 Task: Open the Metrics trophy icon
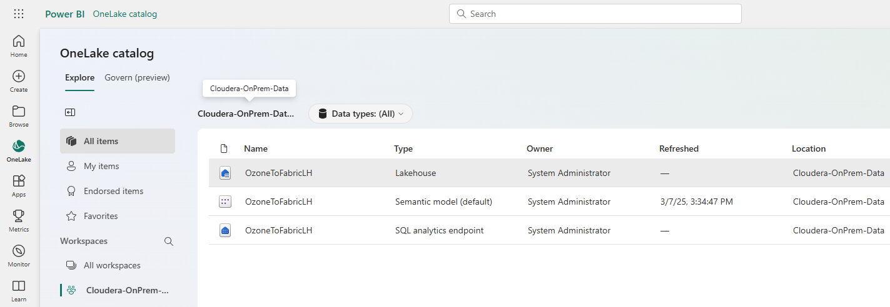tap(19, 220)
